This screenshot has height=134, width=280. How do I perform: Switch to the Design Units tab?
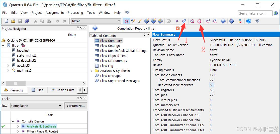63,90
